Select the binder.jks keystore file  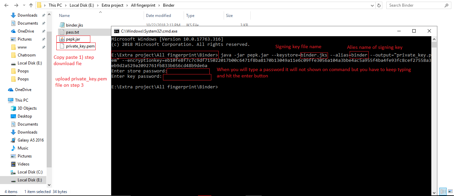click(x=74, y=25)
